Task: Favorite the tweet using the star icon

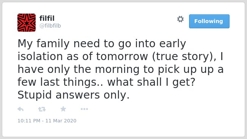Action: click(x=63, y=109)
